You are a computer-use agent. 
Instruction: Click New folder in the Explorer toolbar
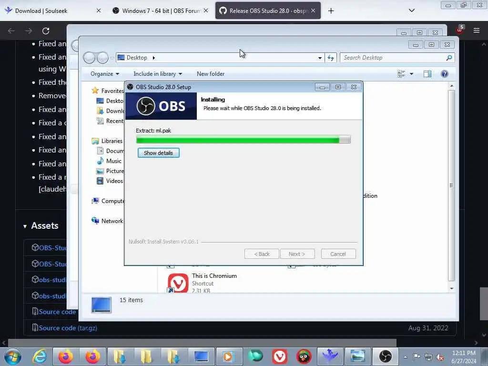pos(210,74)
